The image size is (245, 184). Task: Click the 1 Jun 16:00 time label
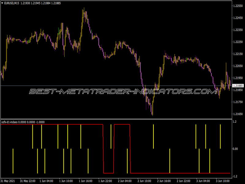[x=85, y=181]
